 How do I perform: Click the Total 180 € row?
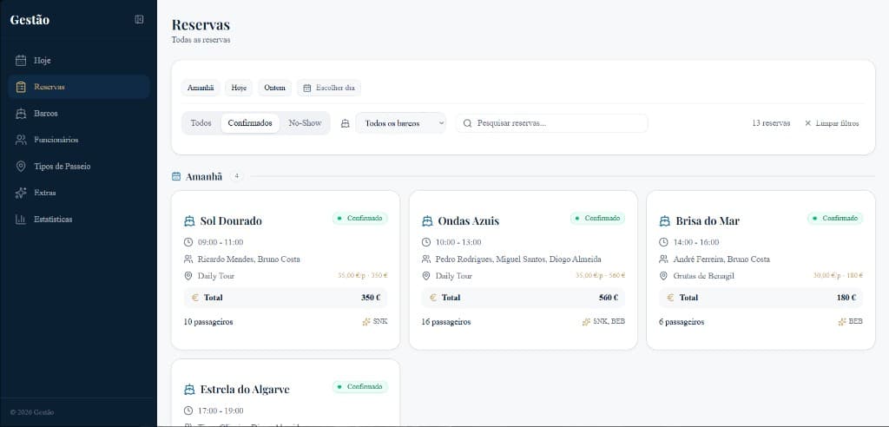761,297
